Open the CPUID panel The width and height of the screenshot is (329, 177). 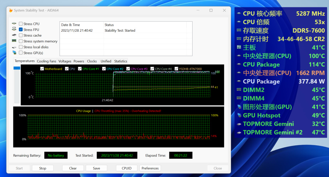127,168
